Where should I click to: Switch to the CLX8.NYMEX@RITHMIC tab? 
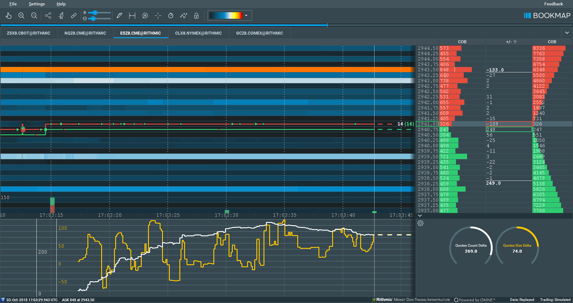tap(198, 33)
